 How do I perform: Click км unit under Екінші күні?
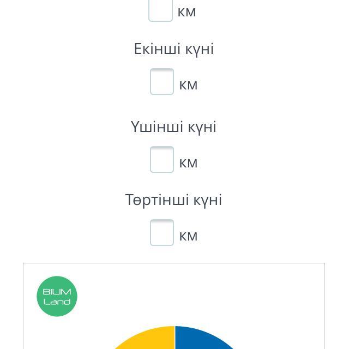pyautogui.click(x=188, y=86)
